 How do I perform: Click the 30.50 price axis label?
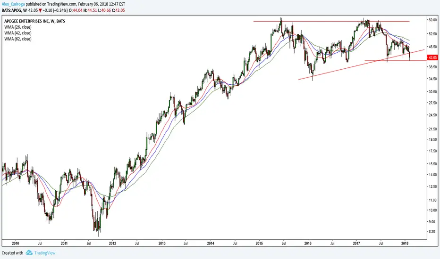pyautogui.click(x=433, y=91)
